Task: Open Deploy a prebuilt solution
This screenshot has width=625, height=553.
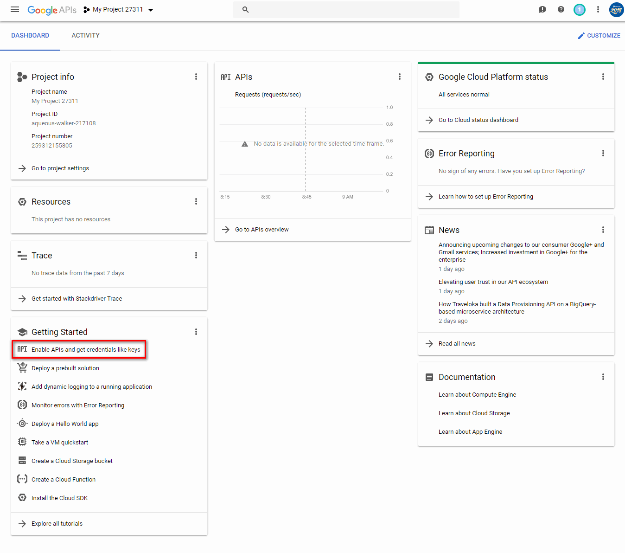Action: pyautogui.click(x=65, y=368)
